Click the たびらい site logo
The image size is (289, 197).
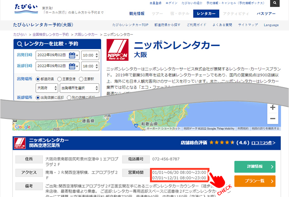pos(26,9)
